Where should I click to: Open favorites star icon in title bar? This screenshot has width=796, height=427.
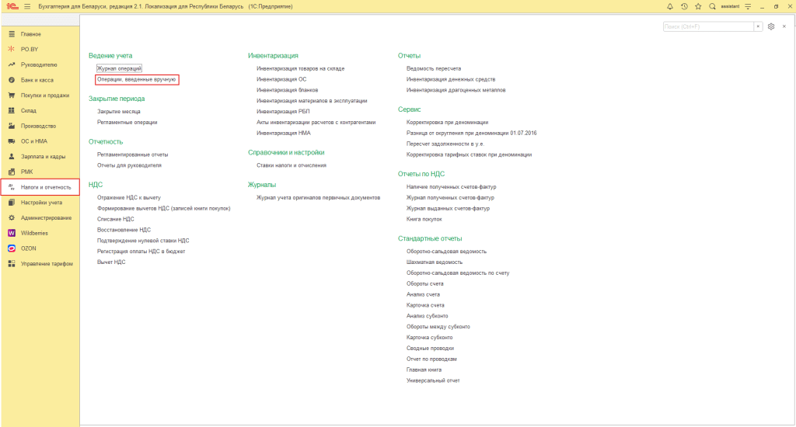pos(698,6)
